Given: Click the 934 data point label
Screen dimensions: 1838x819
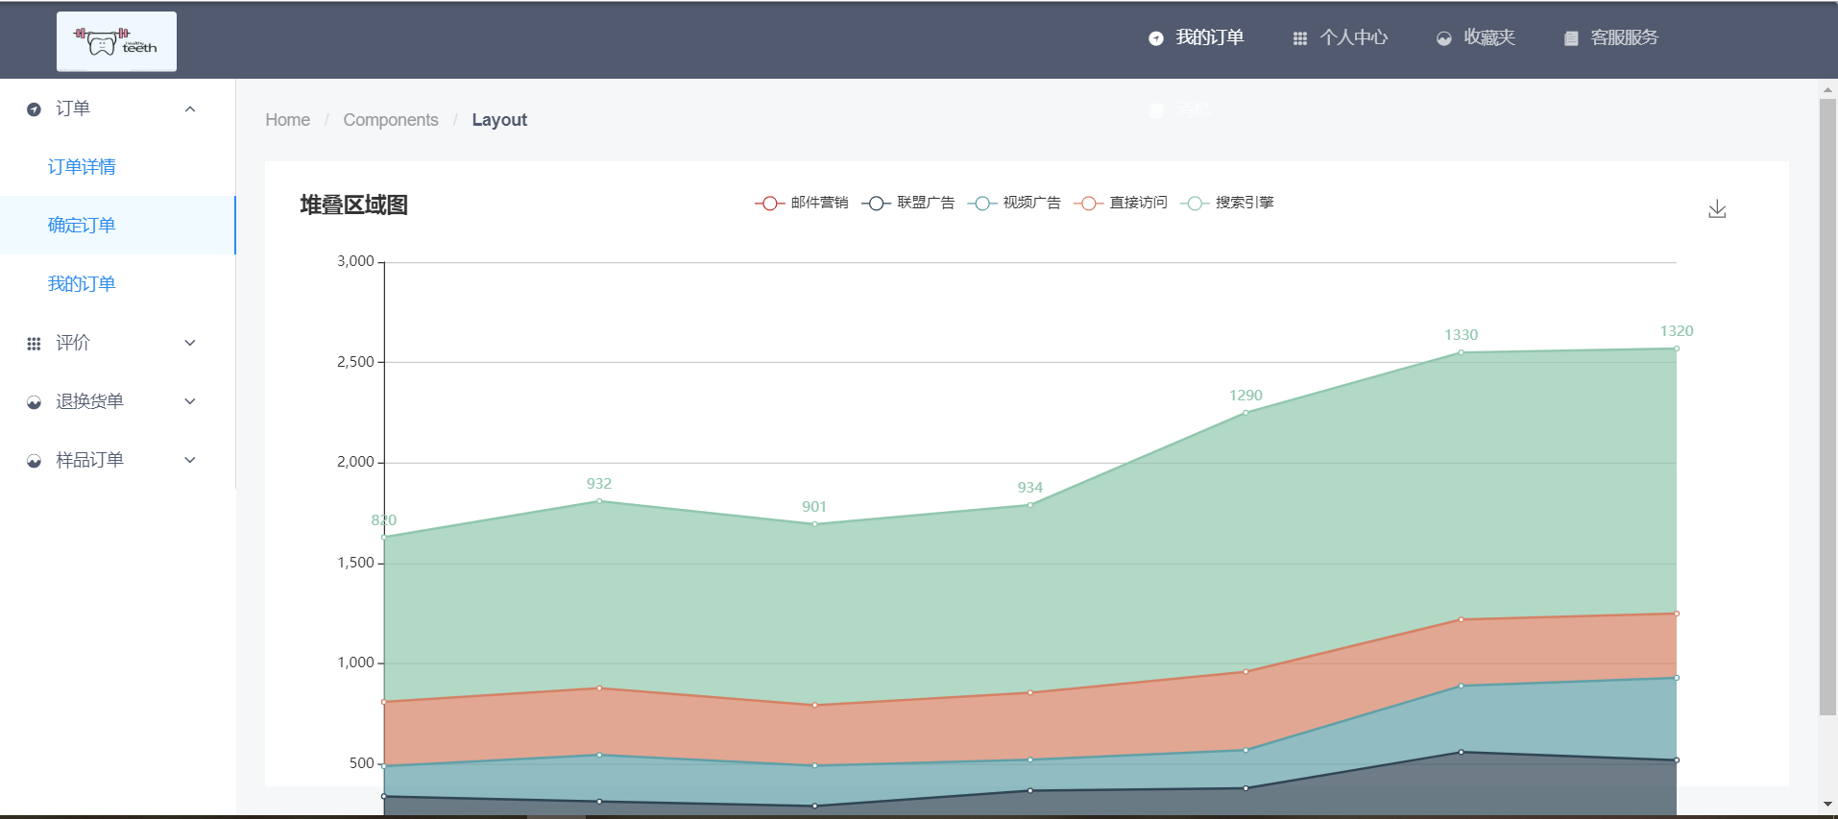Looking at the screenshot, I should (1030, 488).
